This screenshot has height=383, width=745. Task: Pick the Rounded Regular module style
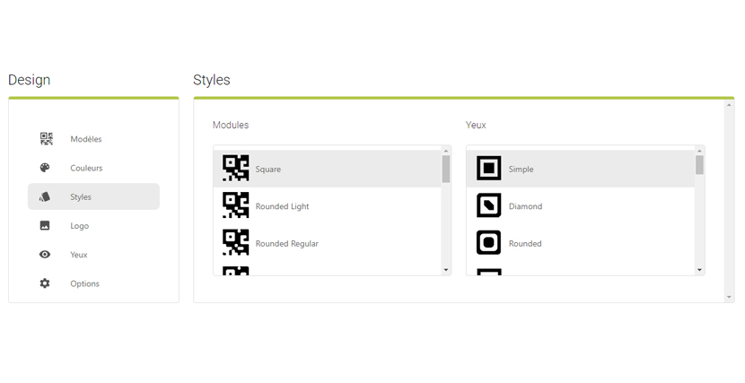pyautogui.click(x=235, y=243)
